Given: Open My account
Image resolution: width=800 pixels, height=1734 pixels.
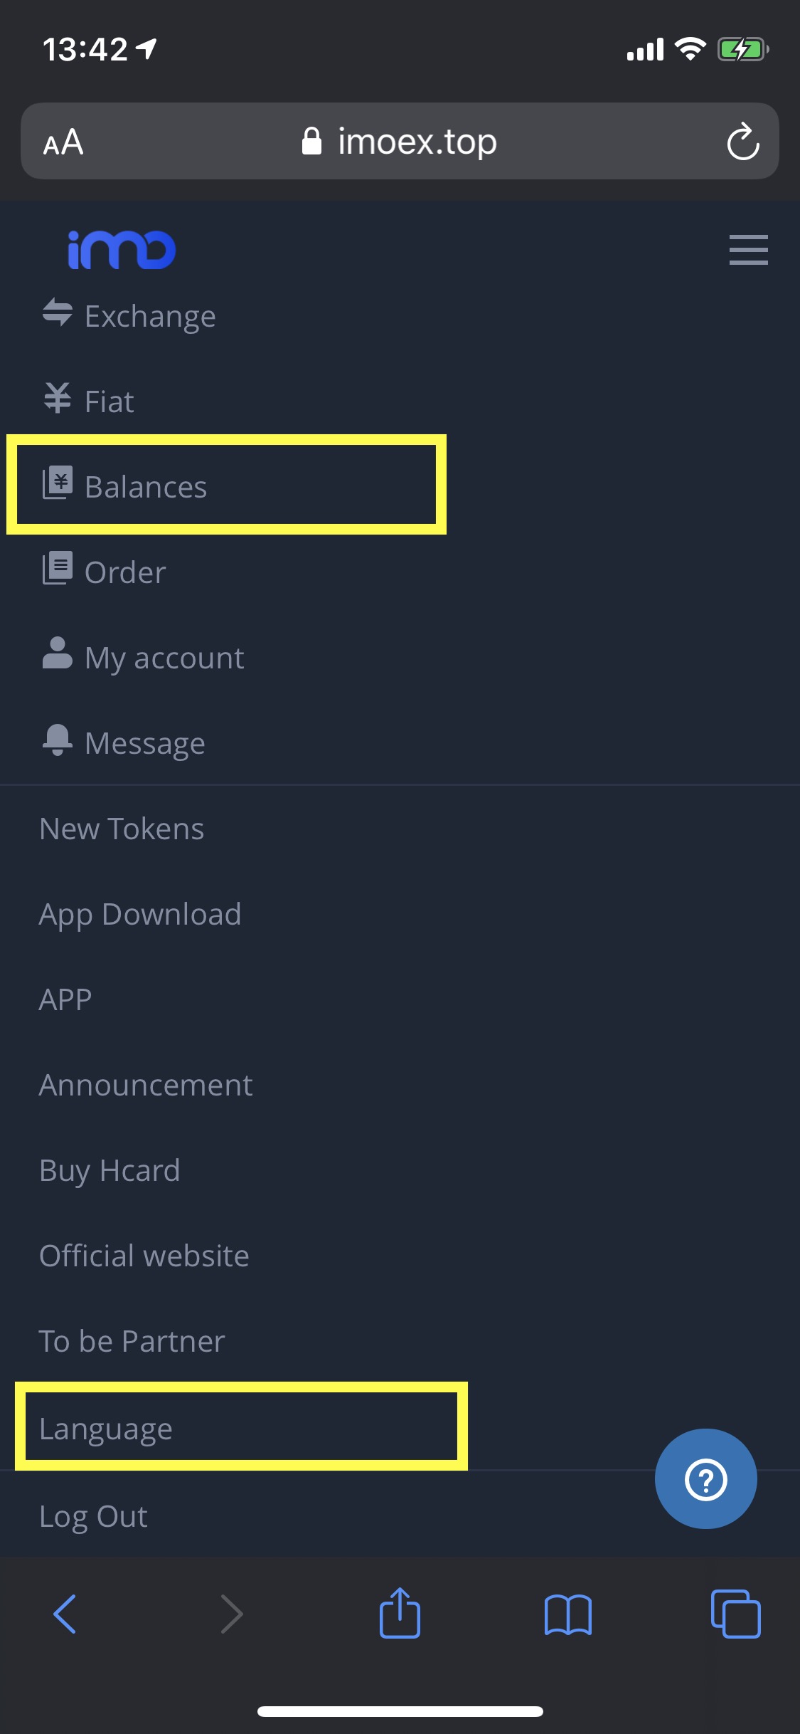Looking at the screenshot, I should pos(164,658).
